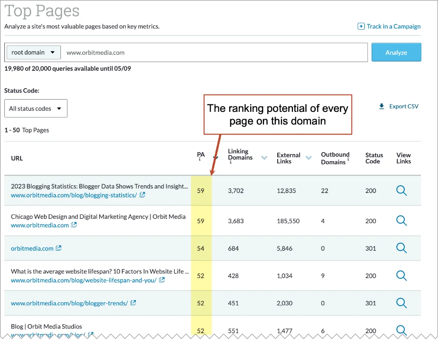Click the Status Code filter label
This screenshot has width=438, height=339.
[21, 90]
